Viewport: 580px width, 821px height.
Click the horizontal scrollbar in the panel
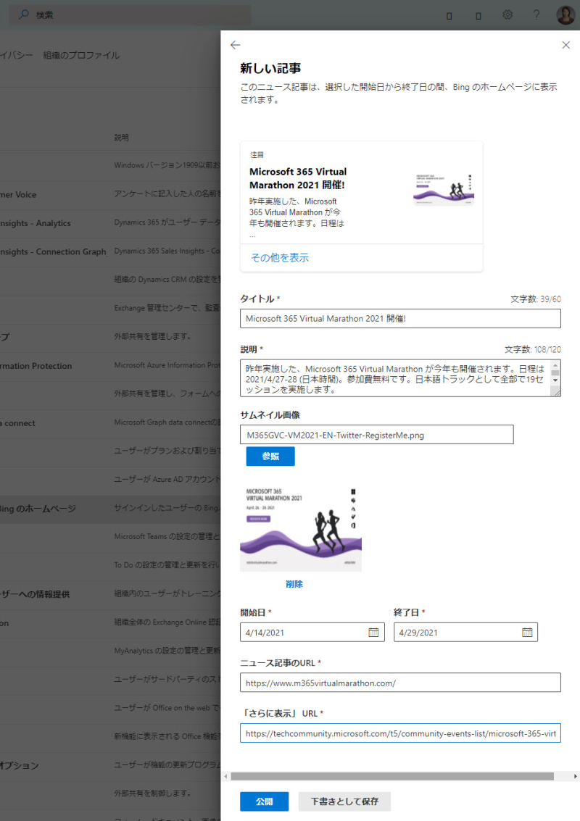click(x=392, y=777)
